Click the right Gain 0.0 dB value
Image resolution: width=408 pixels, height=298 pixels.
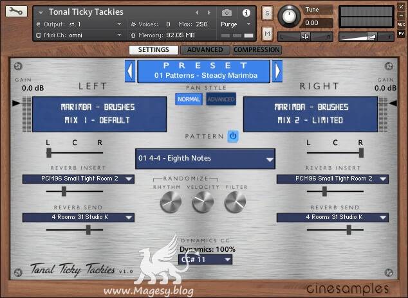(385, 88)
